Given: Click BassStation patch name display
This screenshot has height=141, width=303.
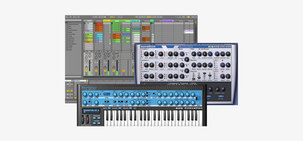Looking at the screenshot, I should (x=91, y=111).
